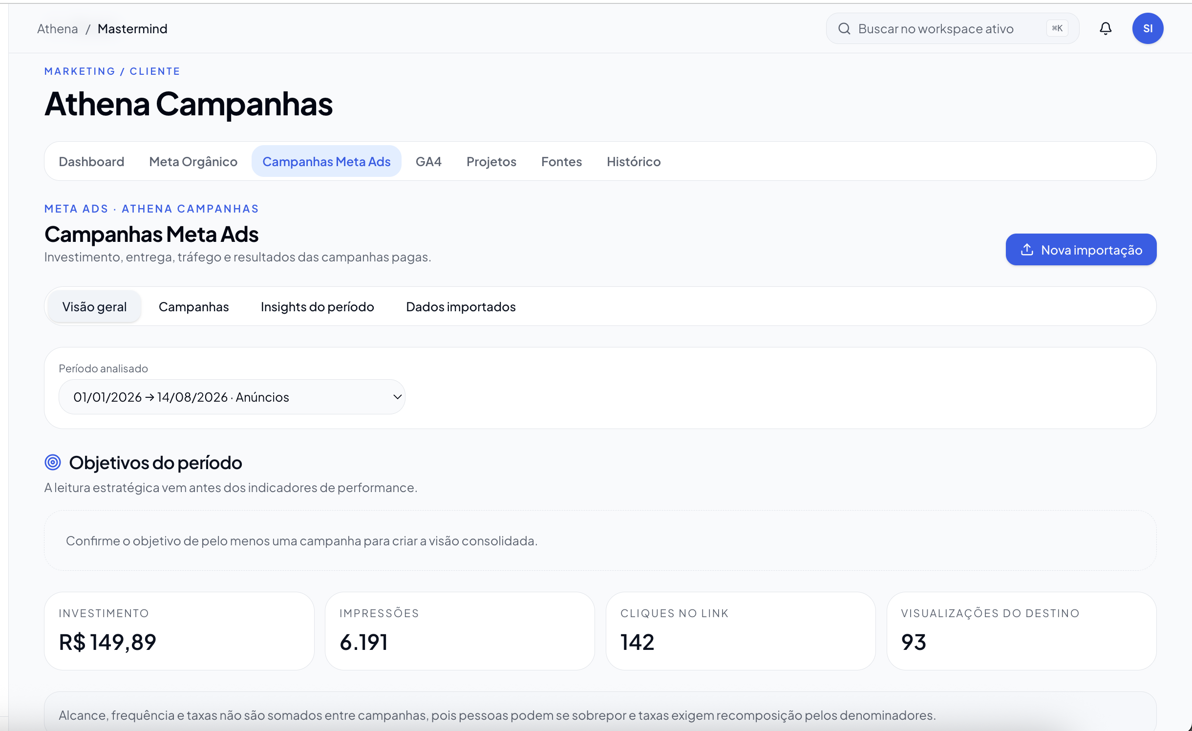
Task: Click the Campanhas Meta Ads section heading
Action: coord(151,234)
